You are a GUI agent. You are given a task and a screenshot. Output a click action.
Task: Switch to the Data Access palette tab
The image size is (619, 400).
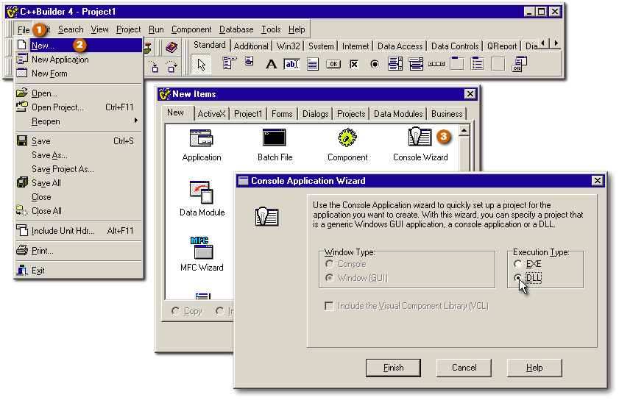tap(400, 46)
